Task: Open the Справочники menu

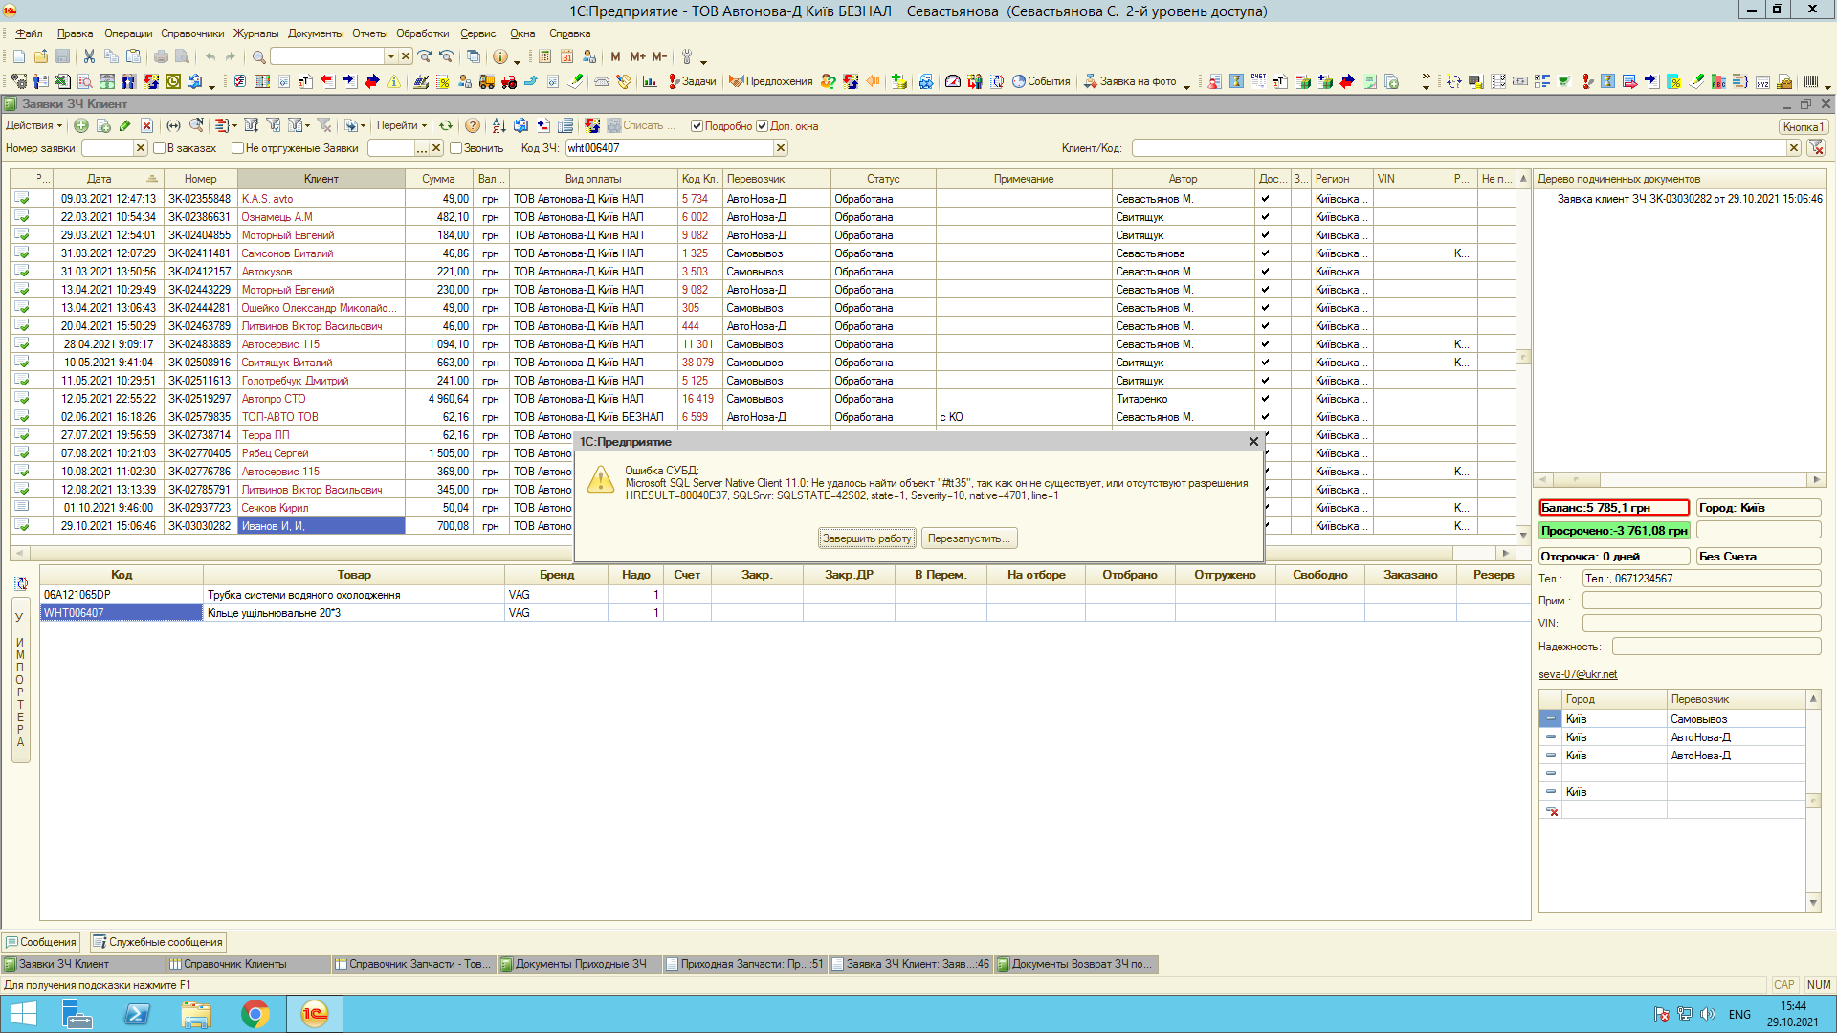Action: (x=192, y=33)
